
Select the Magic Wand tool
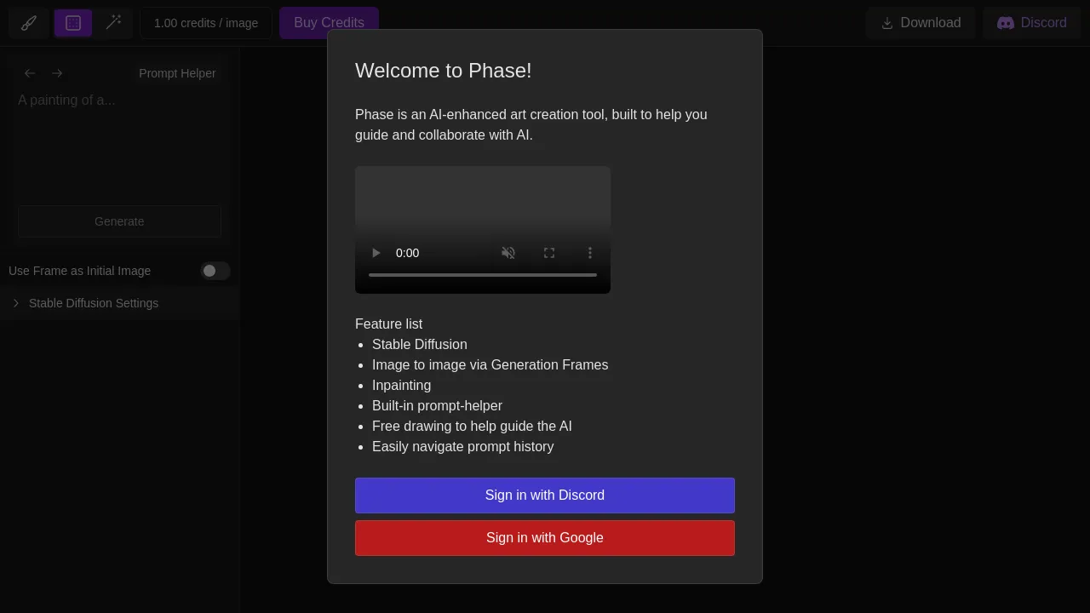(113, 23)
